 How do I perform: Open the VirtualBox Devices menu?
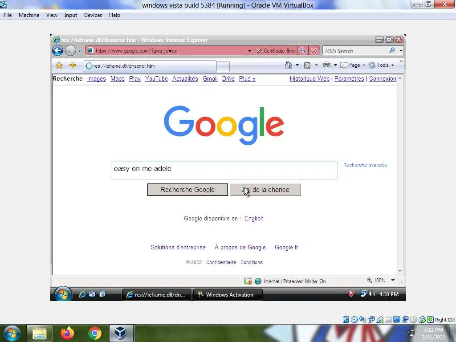(x=93, y=15)
